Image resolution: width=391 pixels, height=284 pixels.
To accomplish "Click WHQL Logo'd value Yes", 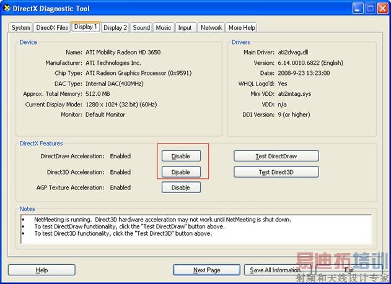I will 283,84.
